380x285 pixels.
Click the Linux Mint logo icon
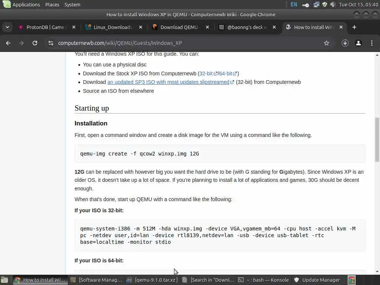6,4
